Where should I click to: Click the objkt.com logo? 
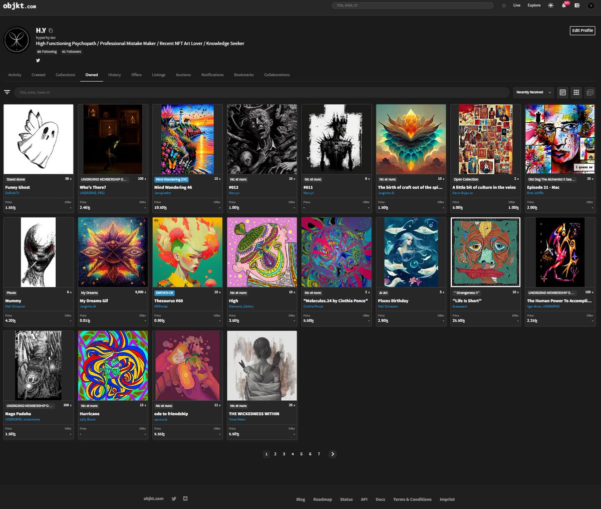(20, 6)
